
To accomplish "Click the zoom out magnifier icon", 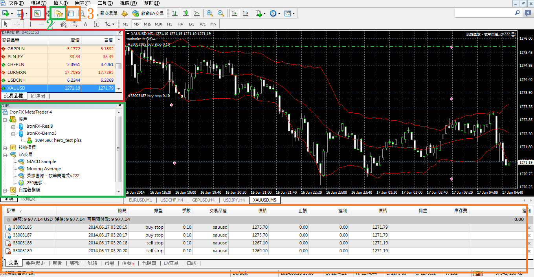I will (221, 13).
